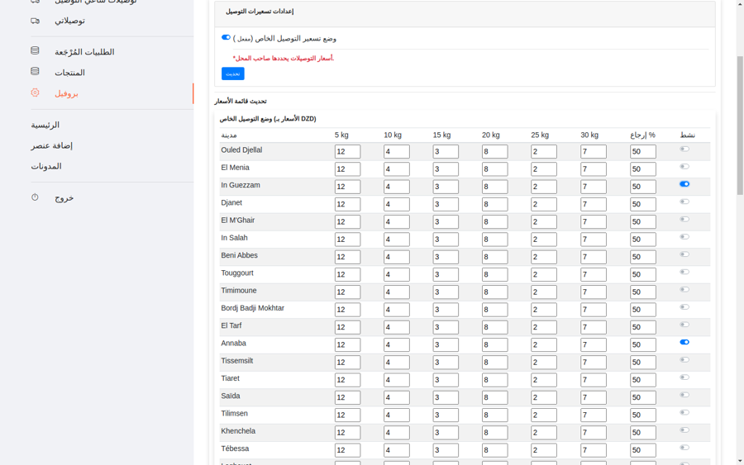Click the power icon next to خروج
The image size is (744, 465).
click(35, 197)
